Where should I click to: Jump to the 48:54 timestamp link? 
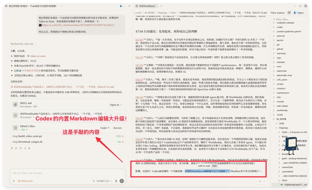[x=139, y=97]
